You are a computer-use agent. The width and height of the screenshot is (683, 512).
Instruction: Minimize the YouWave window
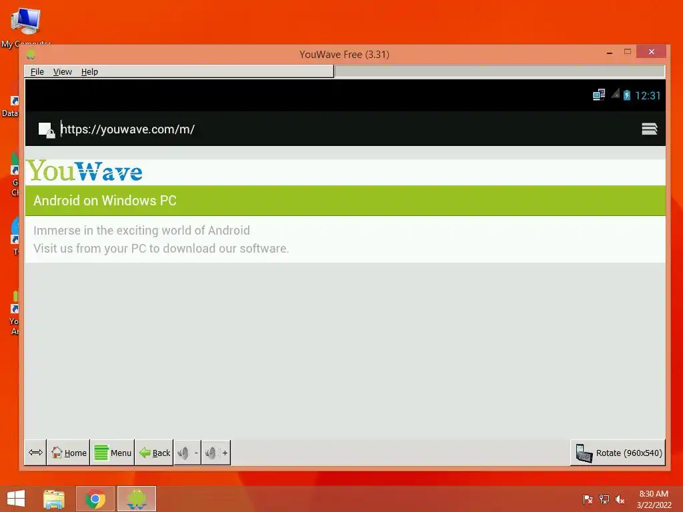(610, 53)
